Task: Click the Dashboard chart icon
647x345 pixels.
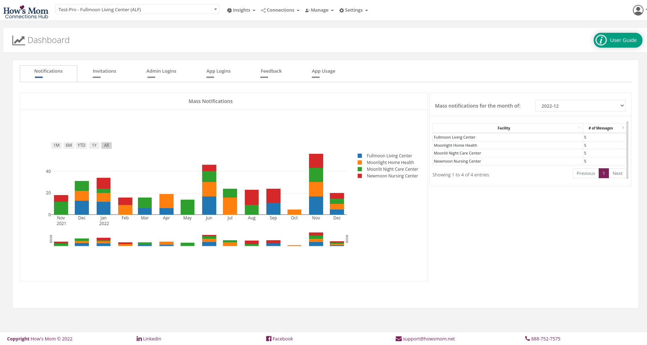Action: coord(18,40)
